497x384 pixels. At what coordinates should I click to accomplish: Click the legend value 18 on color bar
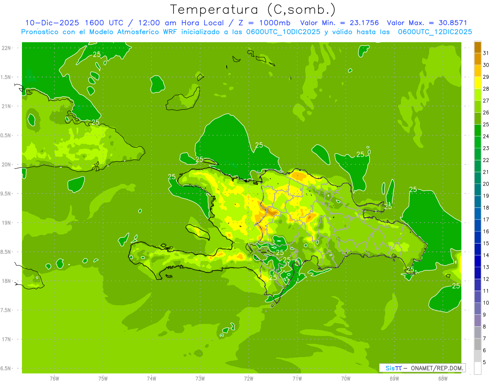pos(486,208)
